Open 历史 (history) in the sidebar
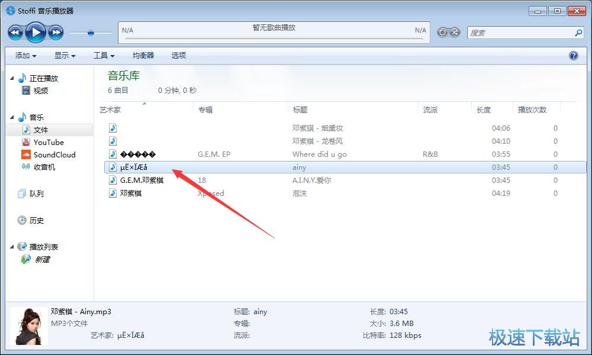Image resolution: width=592 pixels, height=355 pixels. pos(36,220)
